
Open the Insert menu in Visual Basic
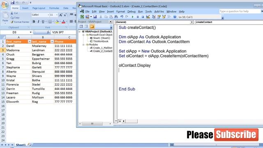(x=110, y=12)
